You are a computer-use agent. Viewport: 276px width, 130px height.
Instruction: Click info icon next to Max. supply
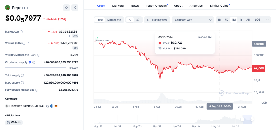[x=22, y=82]
